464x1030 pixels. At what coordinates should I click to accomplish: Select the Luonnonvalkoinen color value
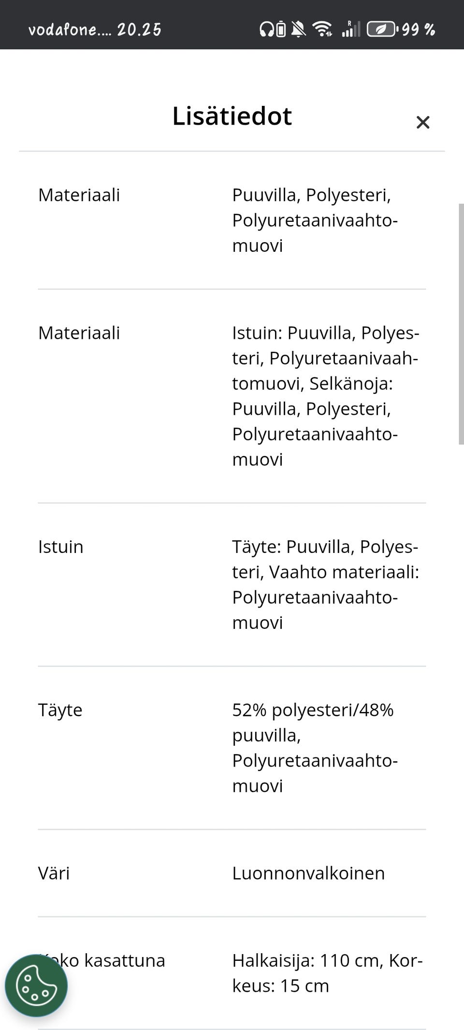pos(308,872)
